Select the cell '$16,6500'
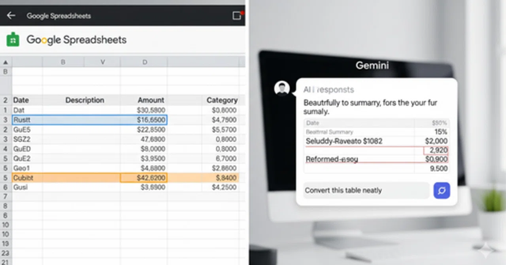Image resolution: width=506 pixels, height=265 pixels. [x=144, y=120]
